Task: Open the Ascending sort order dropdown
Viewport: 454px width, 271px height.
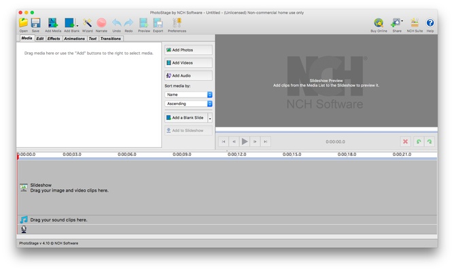Action: coord(189,104)
